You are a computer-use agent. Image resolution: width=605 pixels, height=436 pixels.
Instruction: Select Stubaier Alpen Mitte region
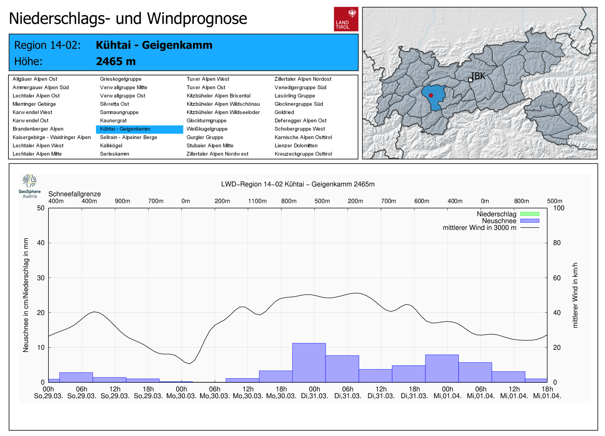click(210, 146)
